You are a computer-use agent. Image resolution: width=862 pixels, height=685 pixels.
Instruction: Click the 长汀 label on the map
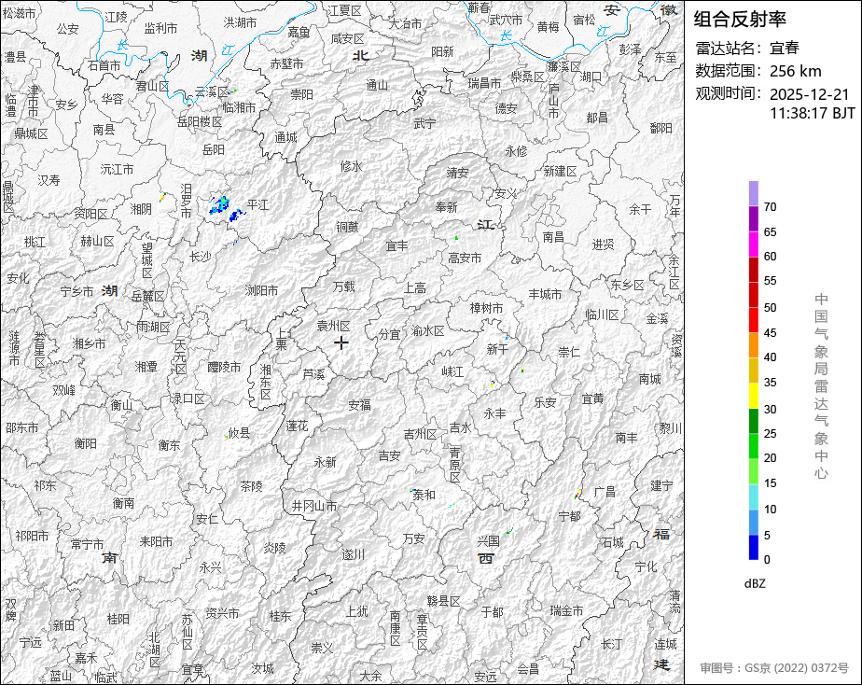tap(611, 643)
